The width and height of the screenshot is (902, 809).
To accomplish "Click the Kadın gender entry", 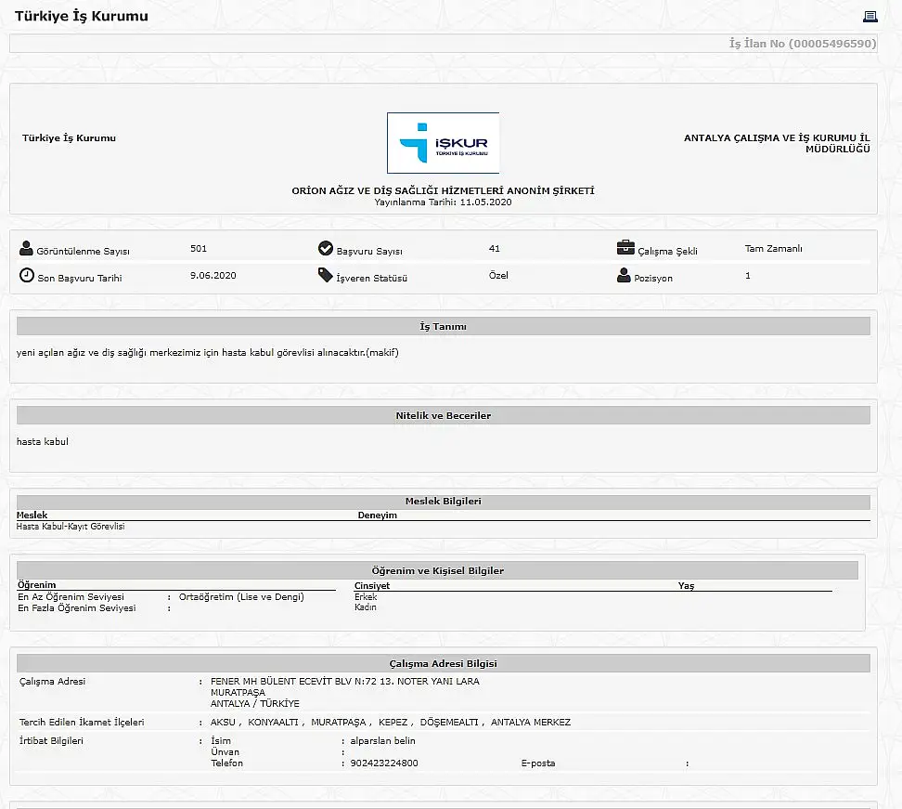I will point(366,607).
